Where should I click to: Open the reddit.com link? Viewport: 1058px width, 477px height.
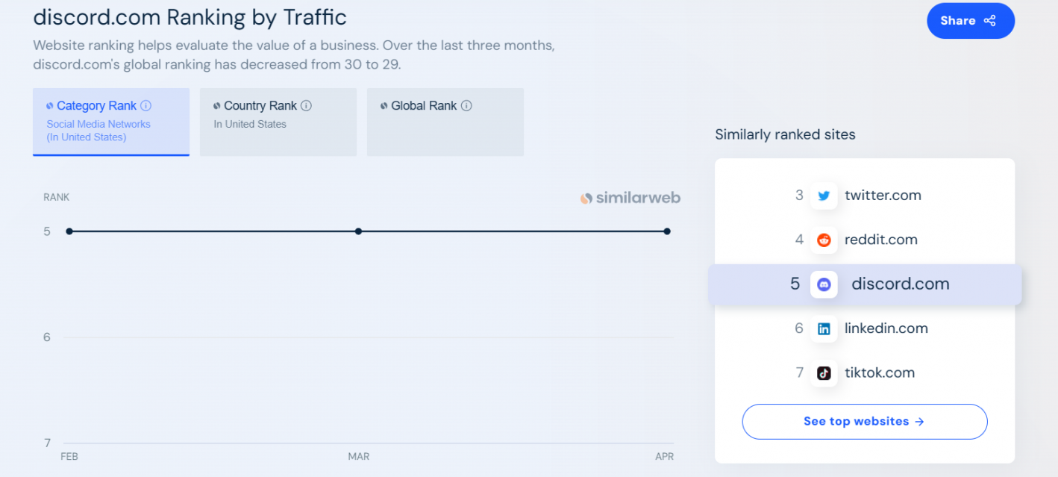pyautogui.click(x=880, y=240)
